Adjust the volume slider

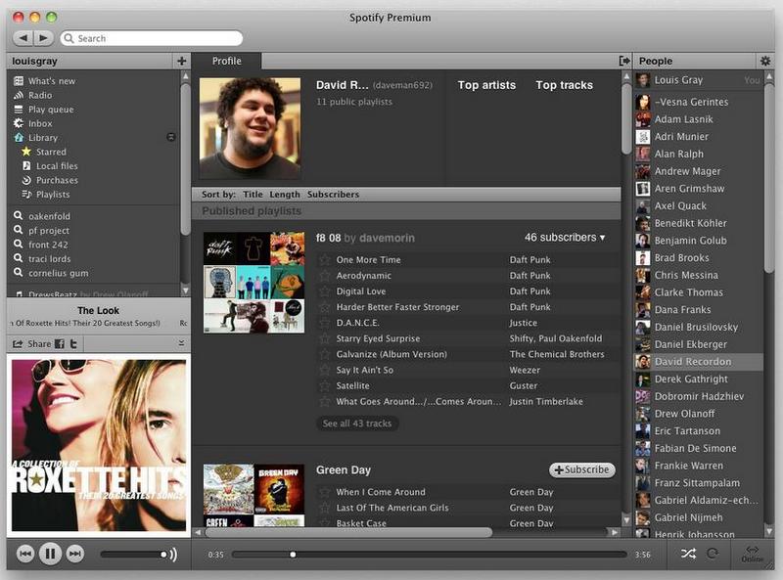point(133,555)
